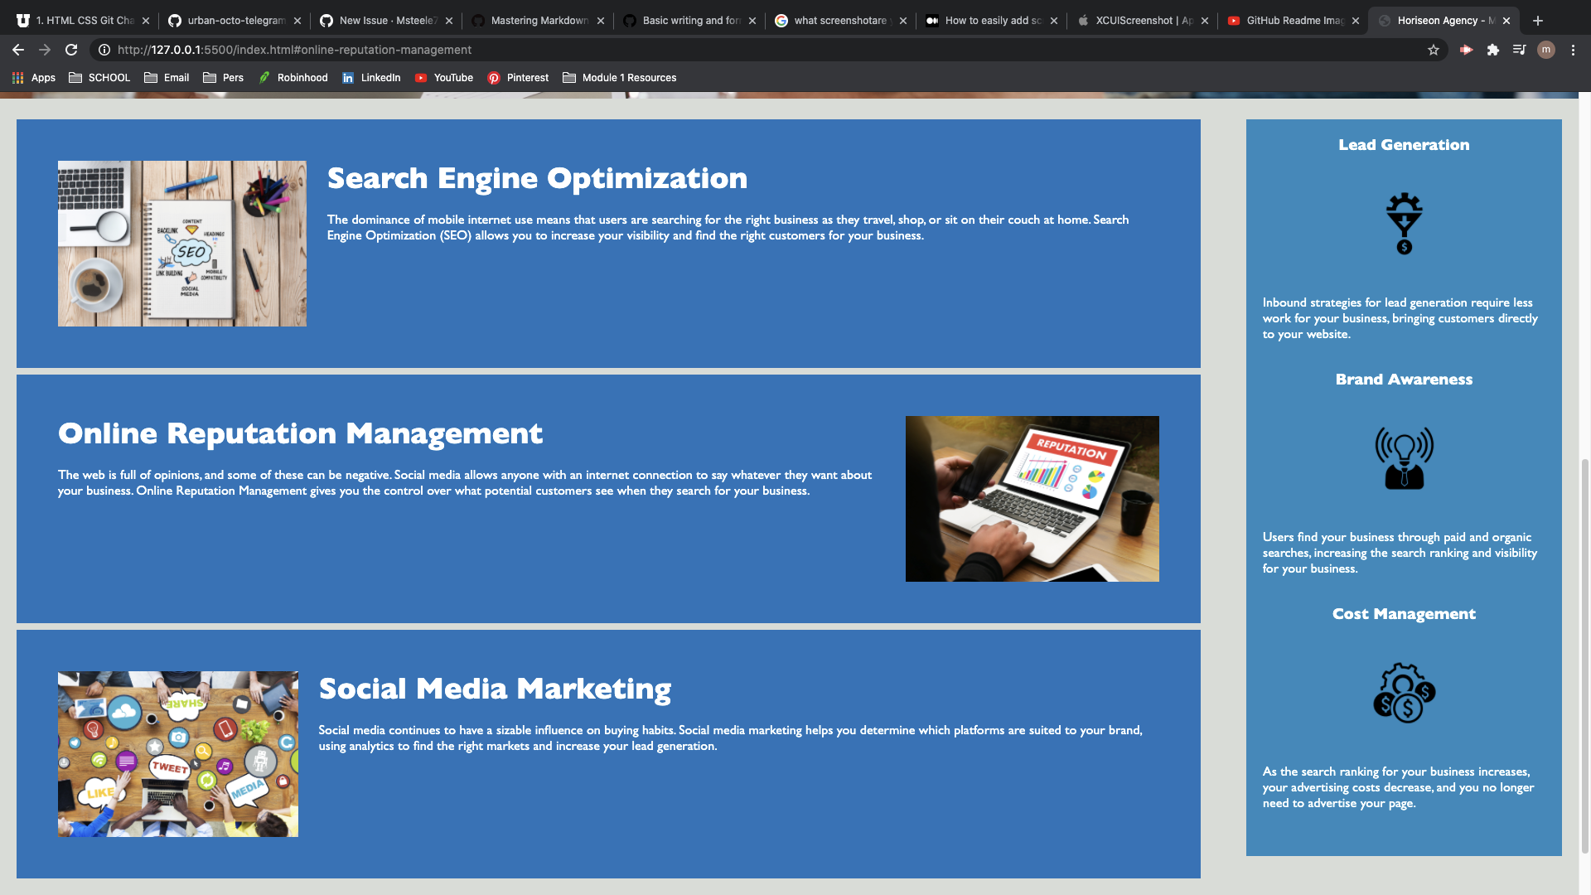Open the media control playlist icon
The image size is (1591, 895).
(1519, 50)
